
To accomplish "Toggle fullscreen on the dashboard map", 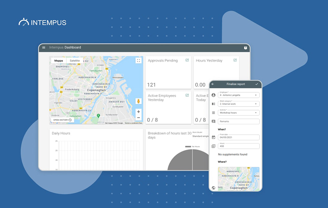I will point(138,61).
